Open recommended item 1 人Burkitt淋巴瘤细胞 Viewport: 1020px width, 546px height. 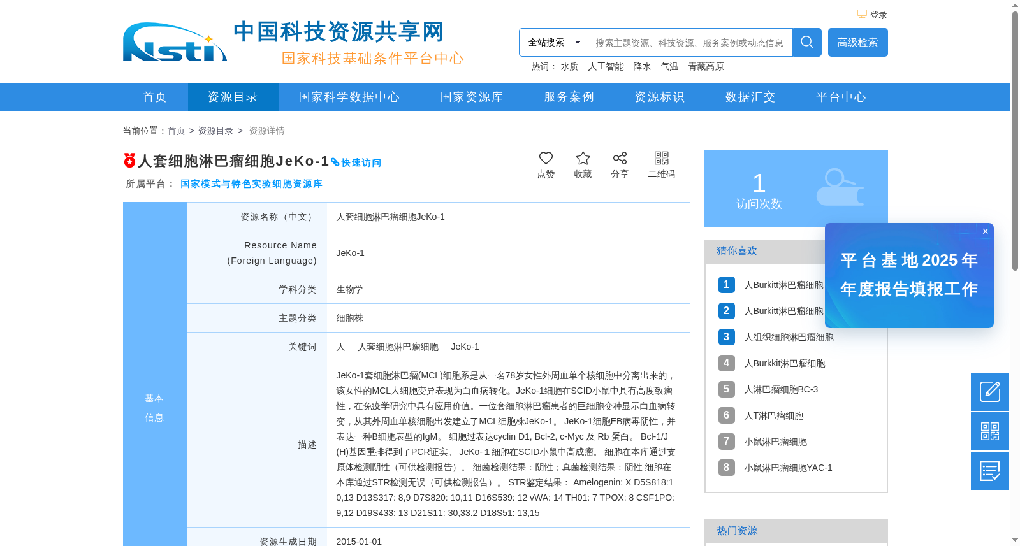click(x=783, y=285)
